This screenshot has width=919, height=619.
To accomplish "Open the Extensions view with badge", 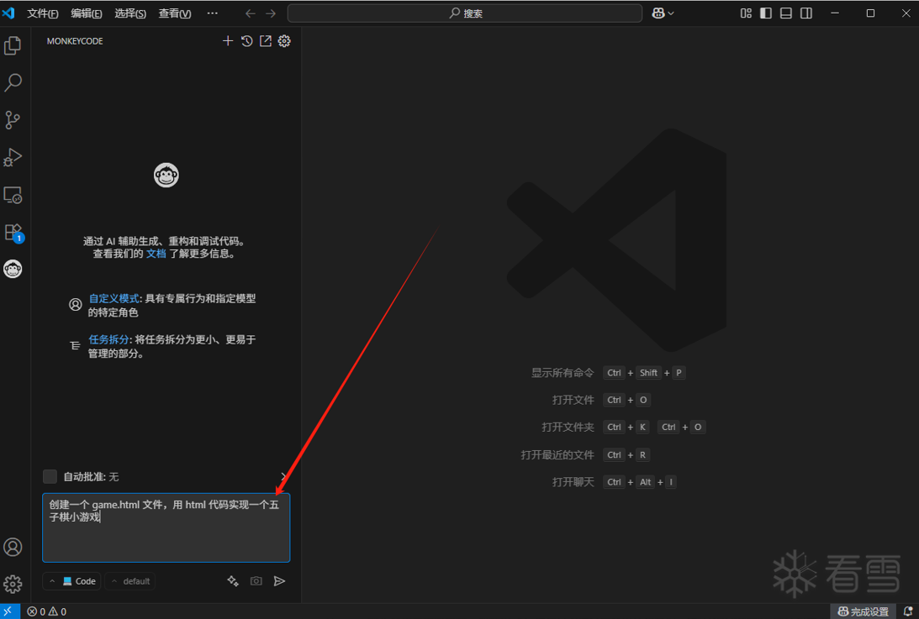I will (x=13, y=233).
